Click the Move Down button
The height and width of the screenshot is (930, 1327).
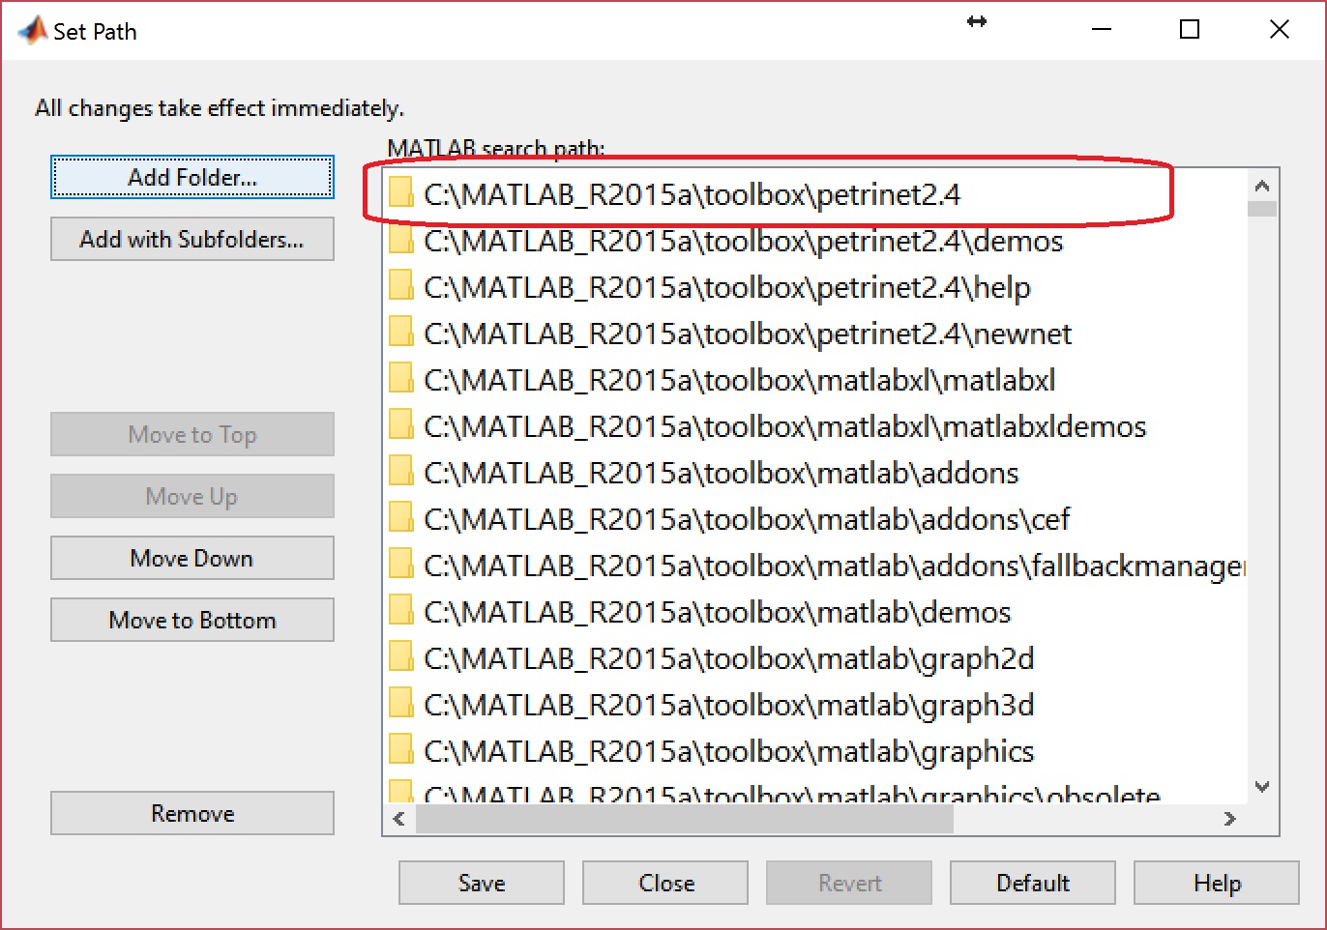pyautogui.click(x=192, y=558)
